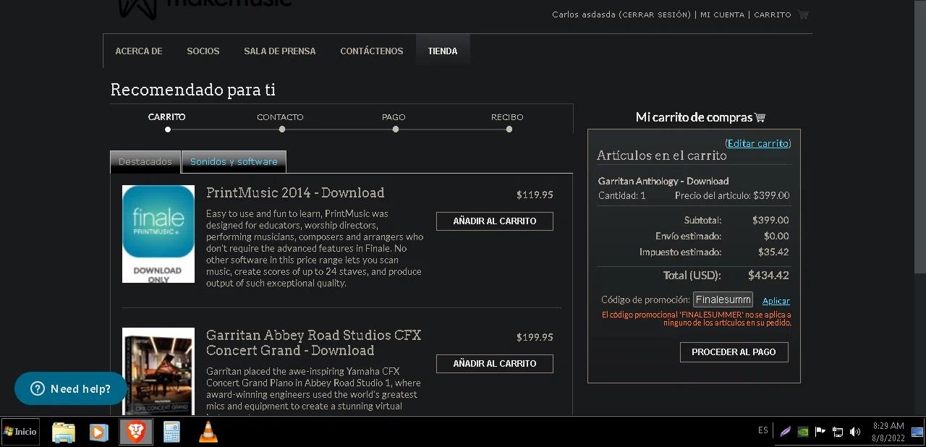Image resolution: width=926 pixels, height=447 pixels.
Task: Switch to the Destacados tab
Action: coord(145,162)
